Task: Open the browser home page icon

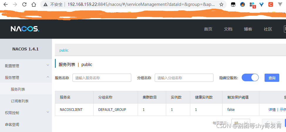Action: pyautogui.click(x=34, y=4)
